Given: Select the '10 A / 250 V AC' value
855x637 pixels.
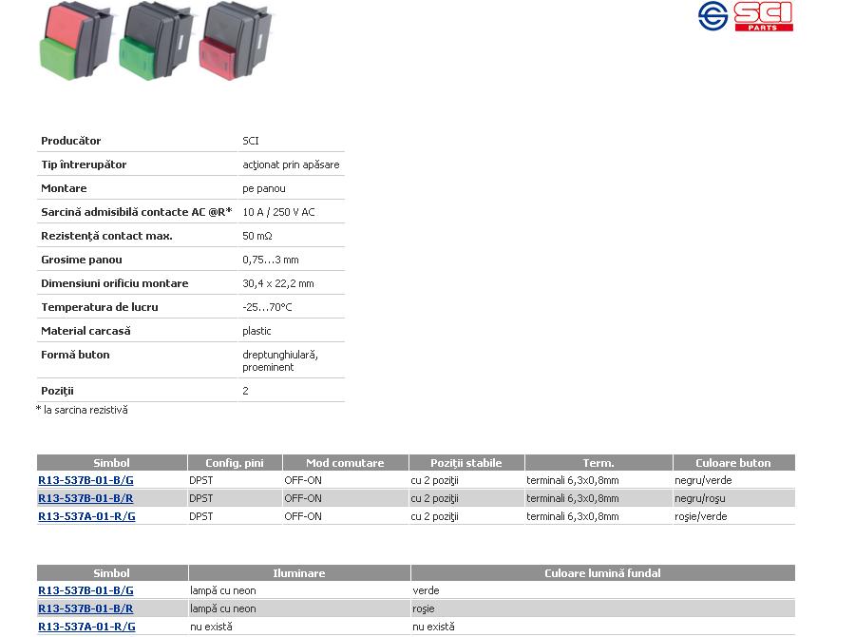Looking at the screenshot, I should 278,212.
